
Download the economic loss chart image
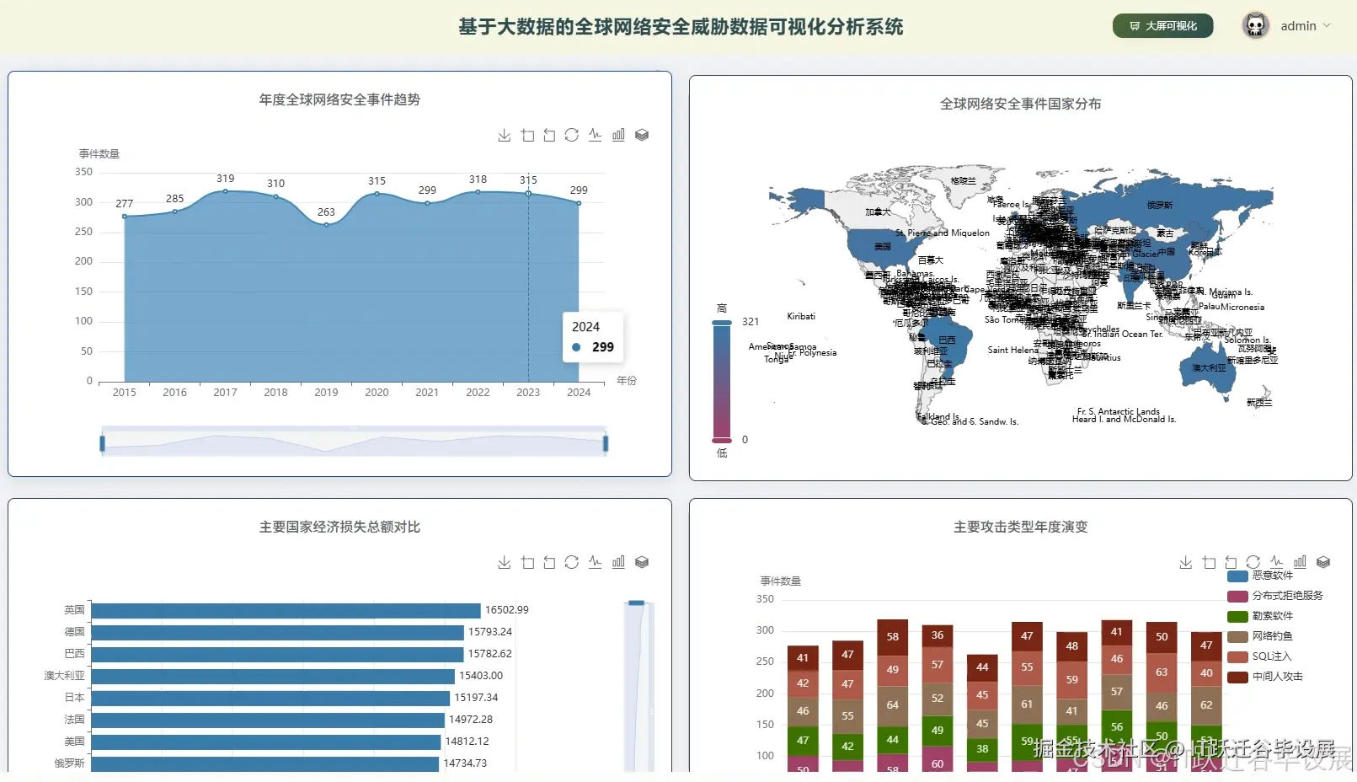coord(505,562)
